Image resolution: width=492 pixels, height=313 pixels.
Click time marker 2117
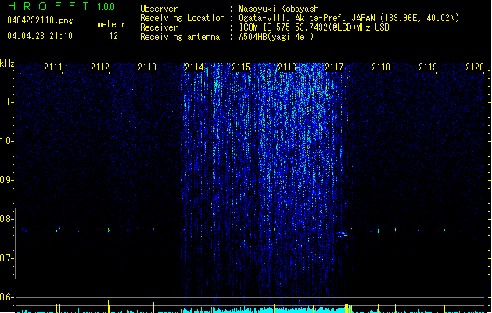(x=334, y=67)
